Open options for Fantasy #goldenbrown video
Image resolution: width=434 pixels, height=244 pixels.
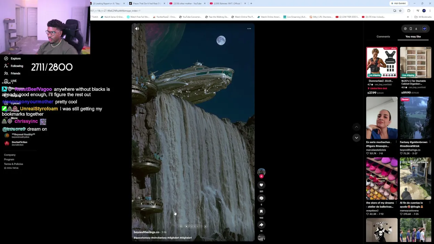click(x=430, y=142)
